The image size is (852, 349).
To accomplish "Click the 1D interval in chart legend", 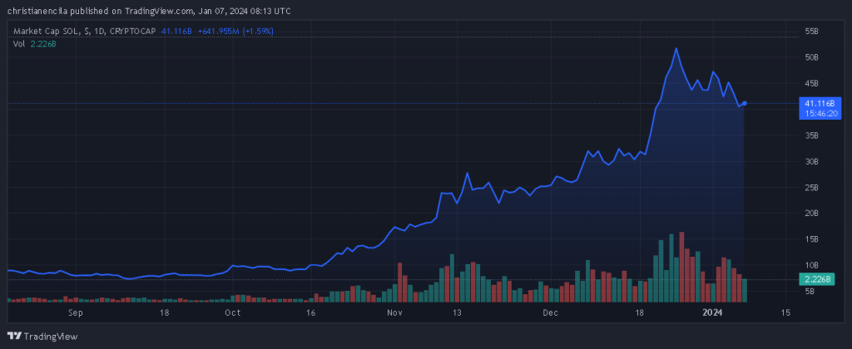I will (96, 31).
